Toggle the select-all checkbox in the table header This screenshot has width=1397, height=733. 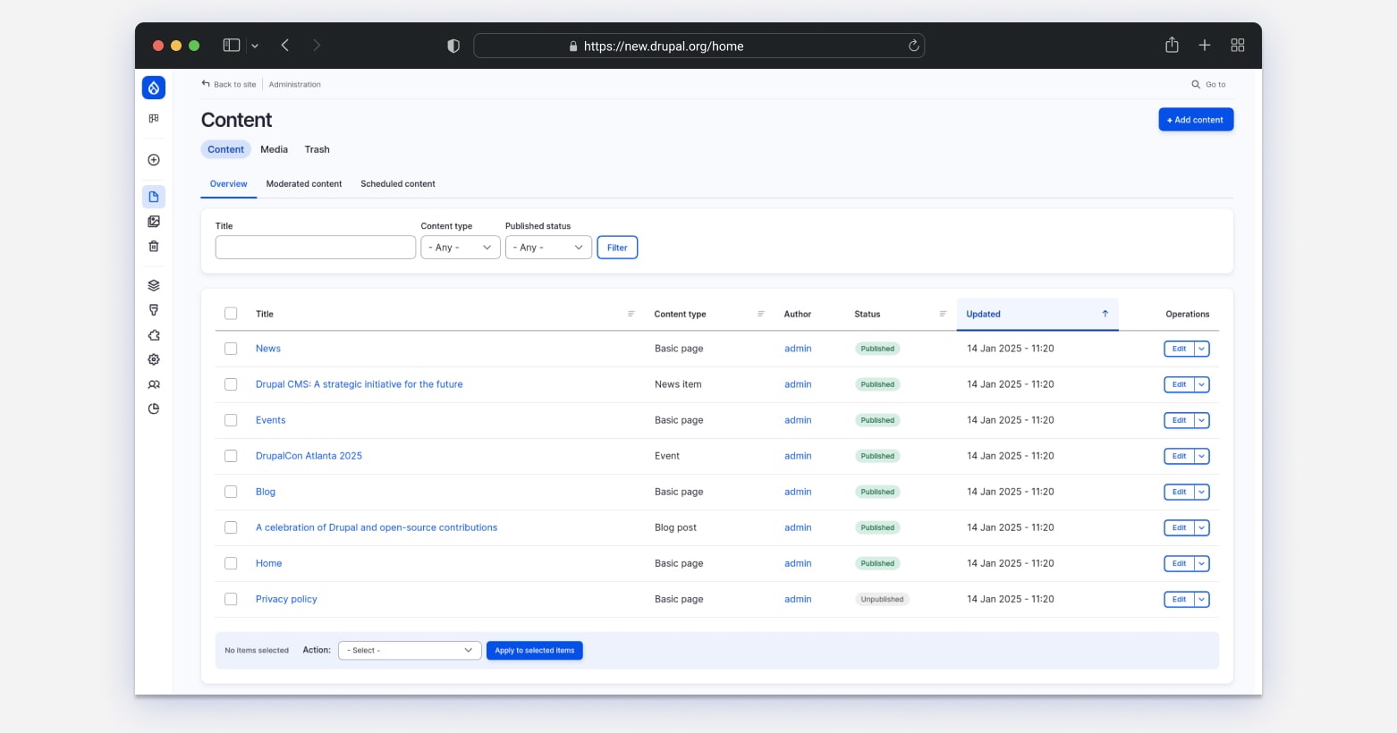(231, 314)
